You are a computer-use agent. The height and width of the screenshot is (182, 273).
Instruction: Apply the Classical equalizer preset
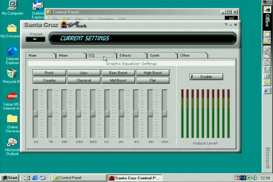tap(83, 80)
